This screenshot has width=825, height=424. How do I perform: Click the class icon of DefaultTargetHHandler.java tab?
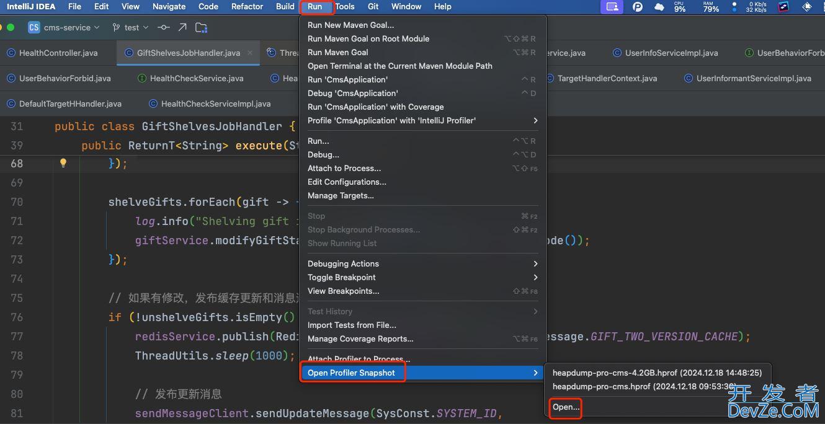click(11, 104)
